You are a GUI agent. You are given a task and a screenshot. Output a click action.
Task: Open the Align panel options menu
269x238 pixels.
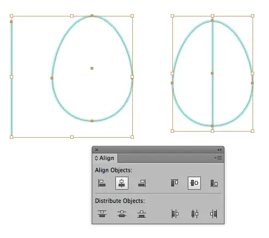[218, 158]
